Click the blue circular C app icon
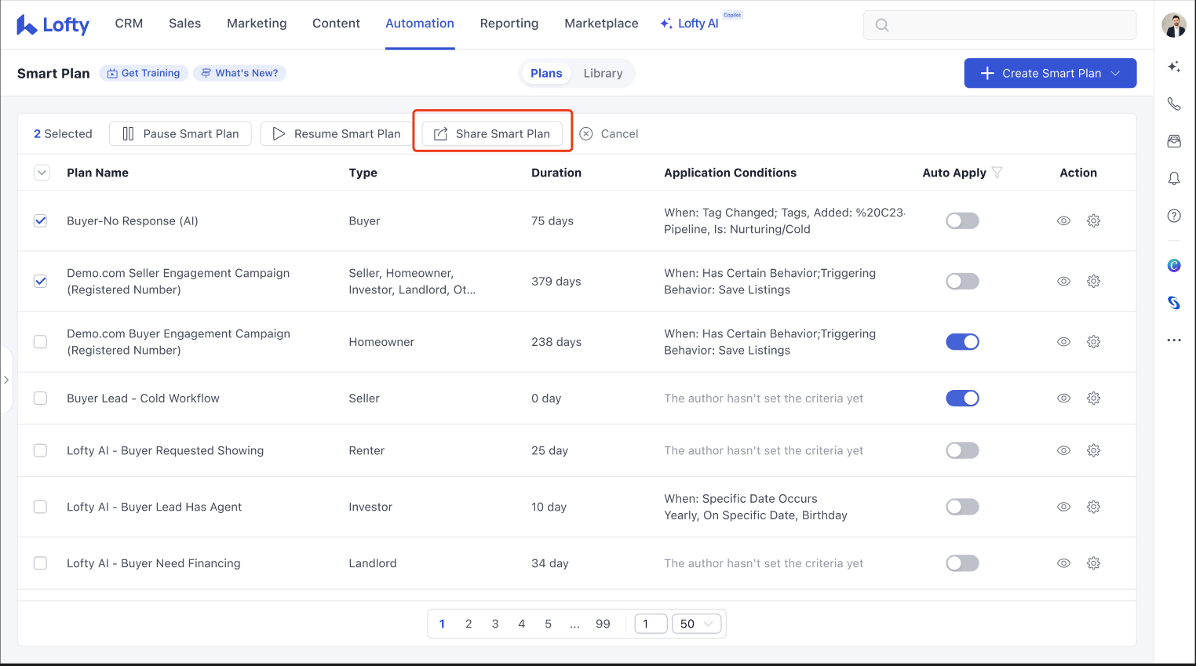1196x666 pixels. (x=1174, y=265)
